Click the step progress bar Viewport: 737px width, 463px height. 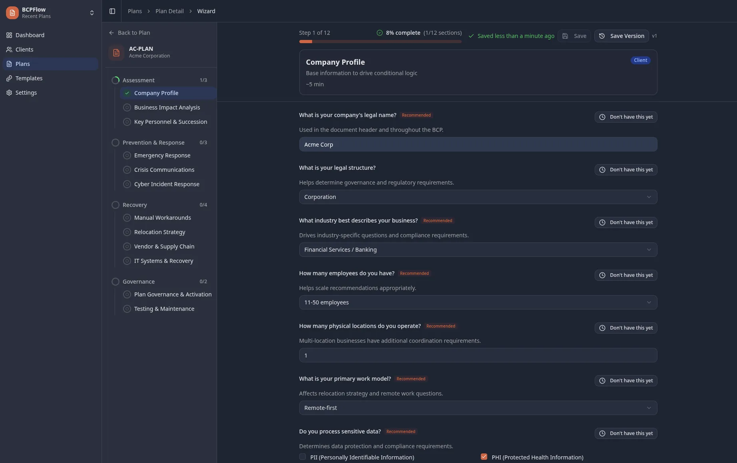[380, 42]
